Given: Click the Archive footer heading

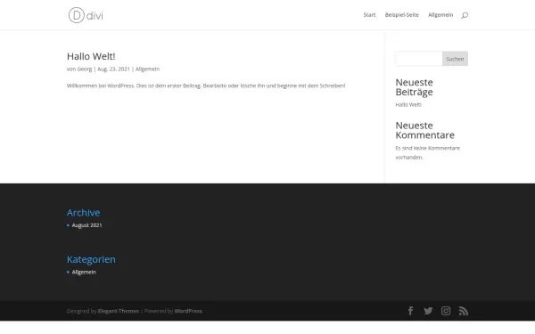Looking at the screenshot, I should [83, 213].
